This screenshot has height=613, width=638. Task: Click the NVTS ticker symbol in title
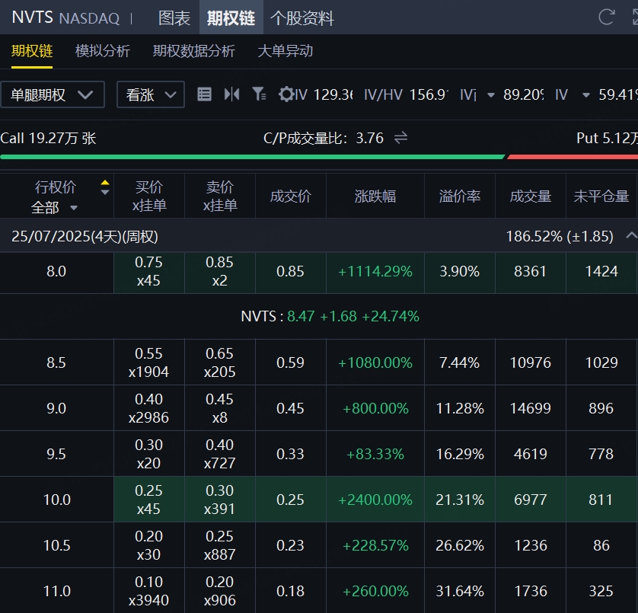click(x=32, y=18)
